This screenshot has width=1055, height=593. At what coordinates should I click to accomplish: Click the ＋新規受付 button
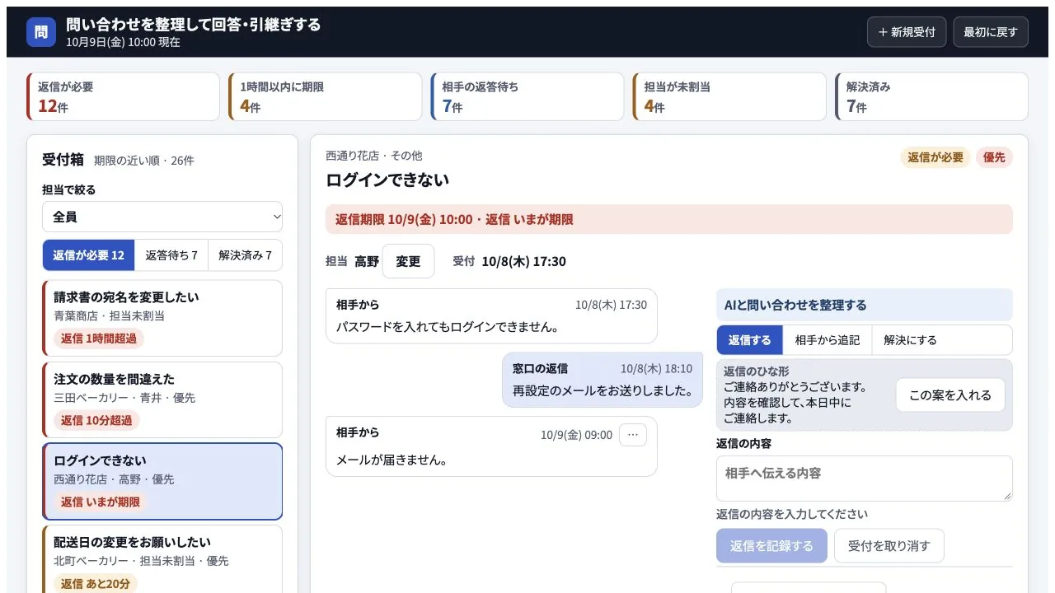[907, 32]
